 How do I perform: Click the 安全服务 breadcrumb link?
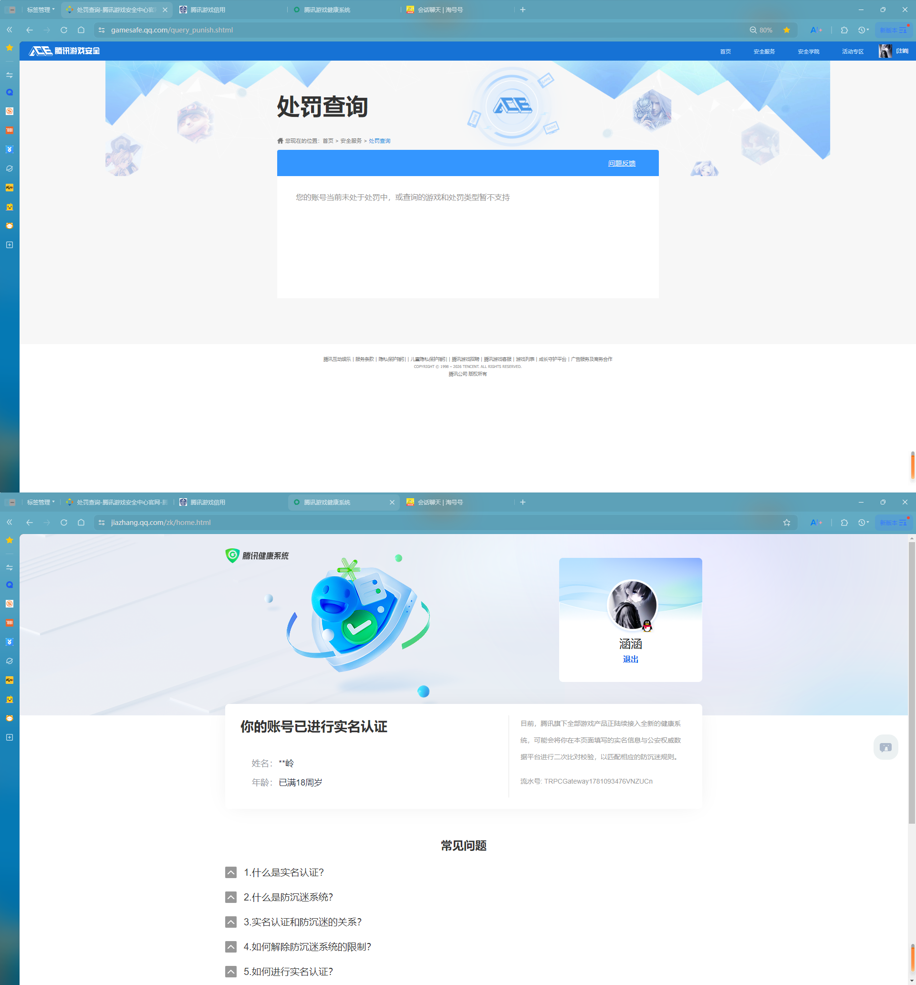[351, 141]
